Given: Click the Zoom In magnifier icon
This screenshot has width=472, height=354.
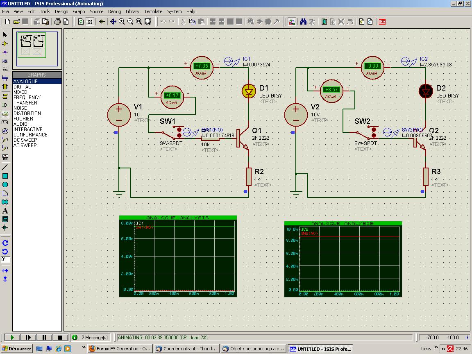Looking at the screenshot, I should click(122, 22).
